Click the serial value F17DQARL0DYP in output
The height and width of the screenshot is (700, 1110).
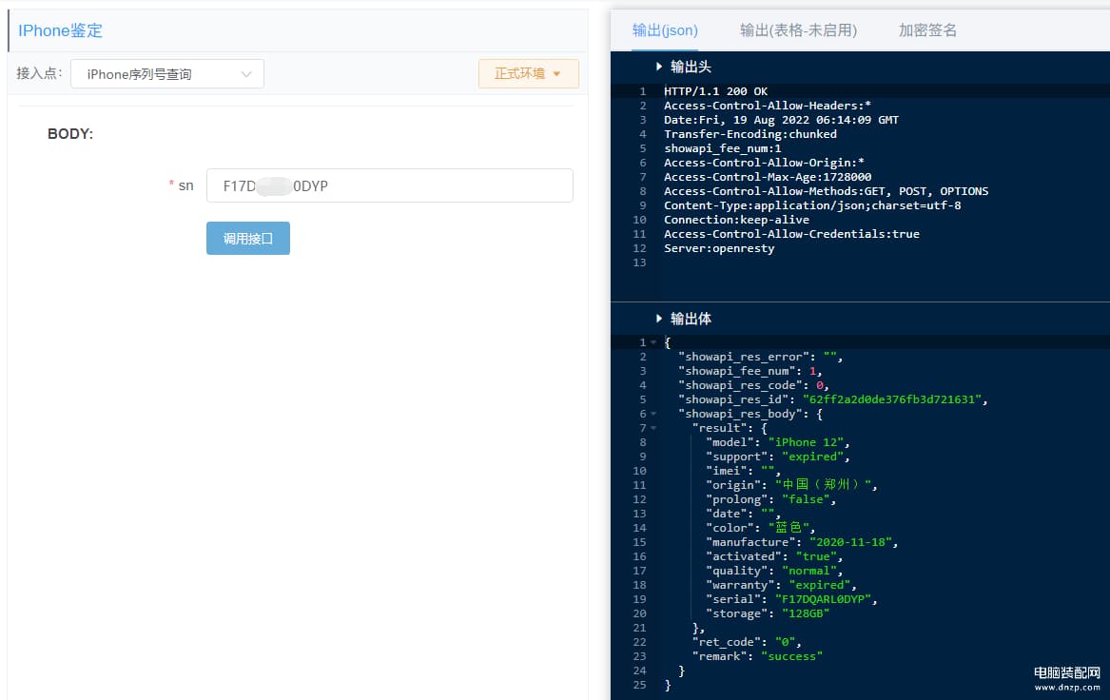pyautogui.click(x=823, y=599)
